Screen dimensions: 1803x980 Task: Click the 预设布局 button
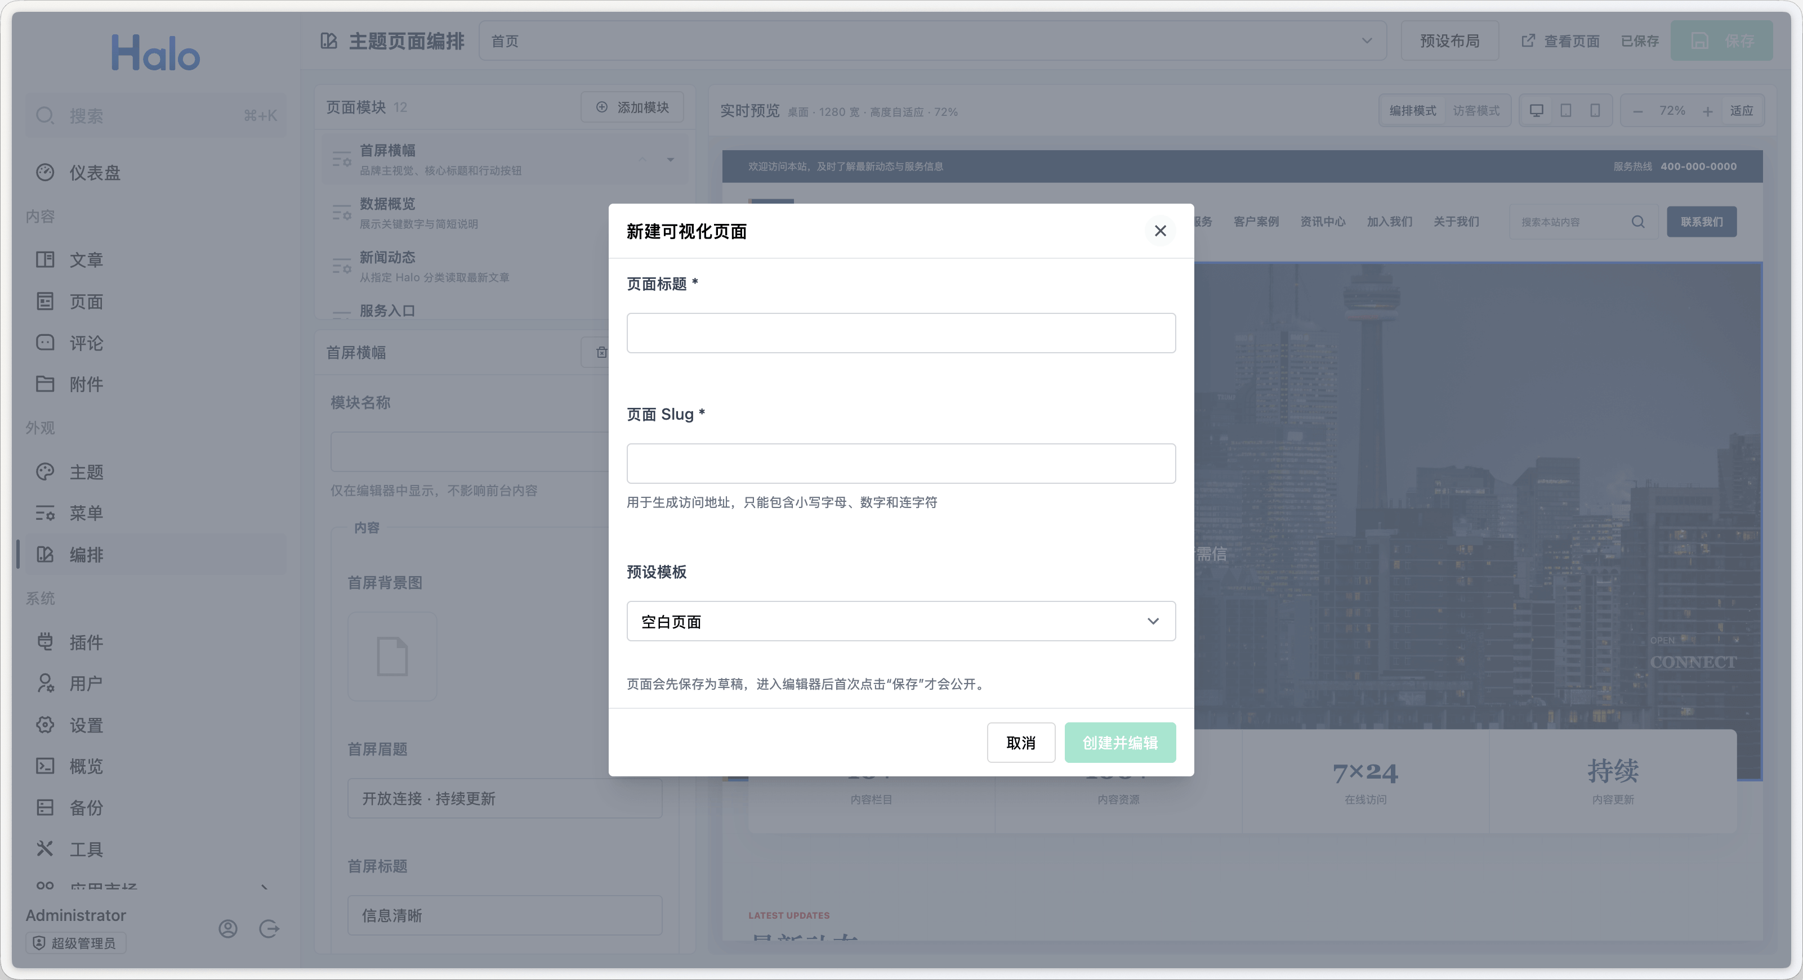tap(1449, 41)
